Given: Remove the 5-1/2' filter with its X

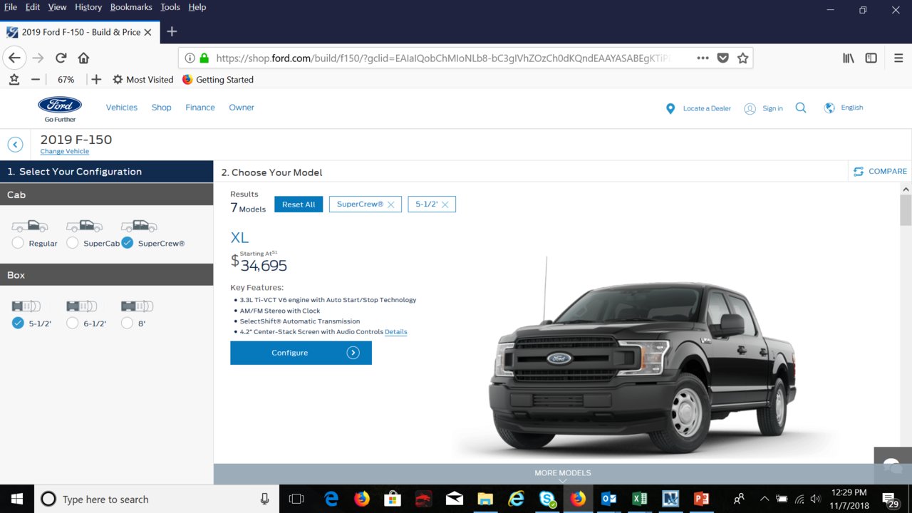Looking at the screenshot, I should 445,204.
